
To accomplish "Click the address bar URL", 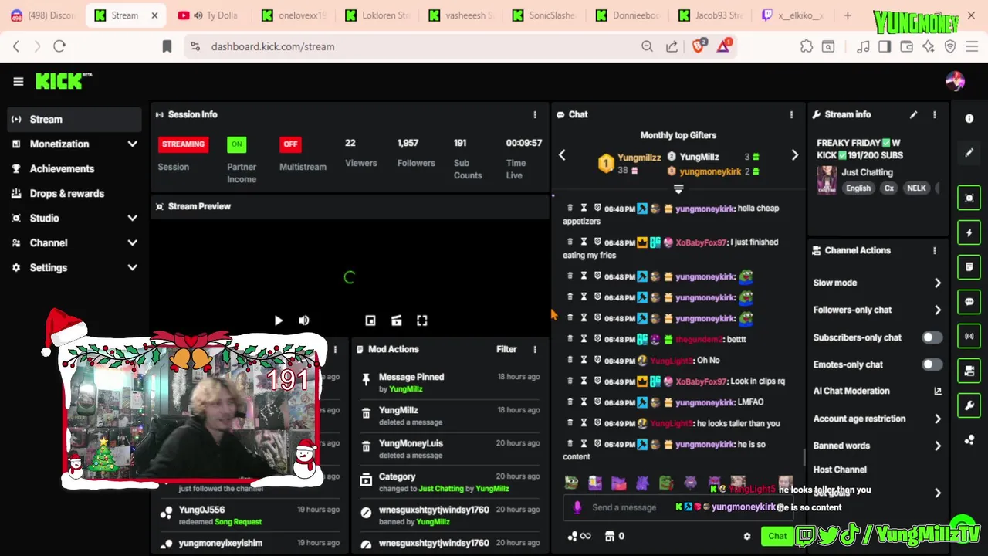I will click(x=272, y=46).
